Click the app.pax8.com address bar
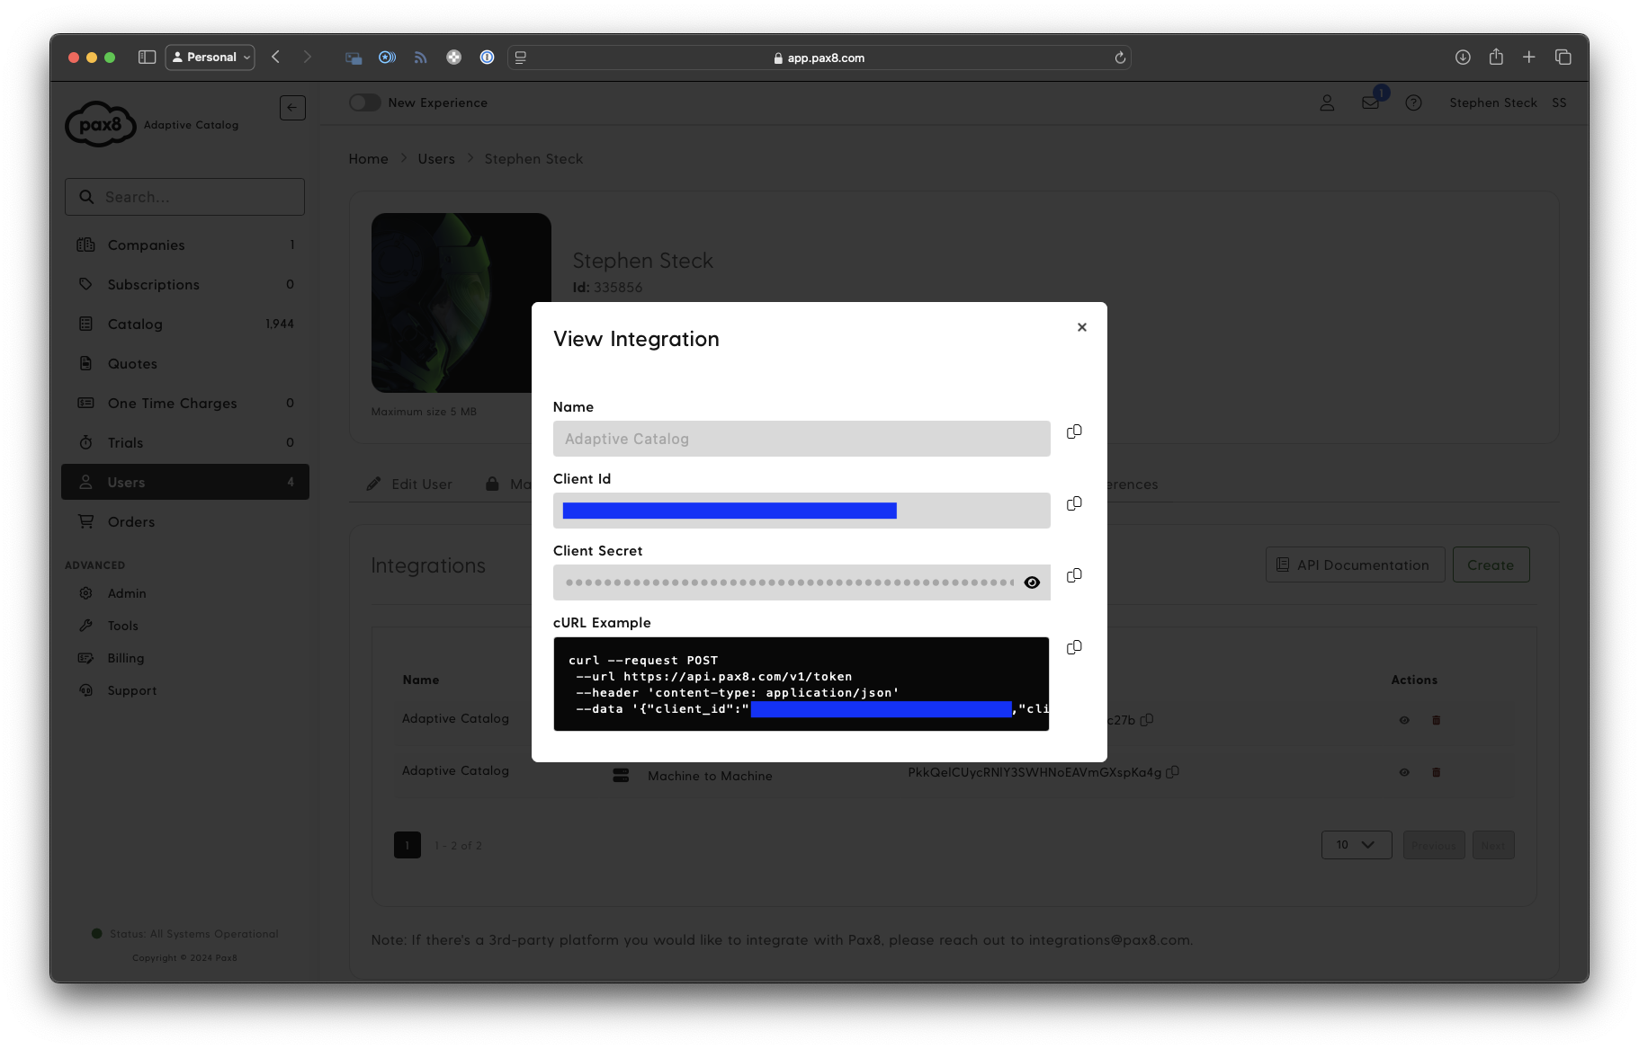The image size is (1639, 1049). (x=819, y=58)
